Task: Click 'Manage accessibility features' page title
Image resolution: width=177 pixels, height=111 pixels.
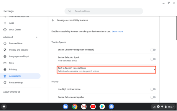Action: coord(73,20)
